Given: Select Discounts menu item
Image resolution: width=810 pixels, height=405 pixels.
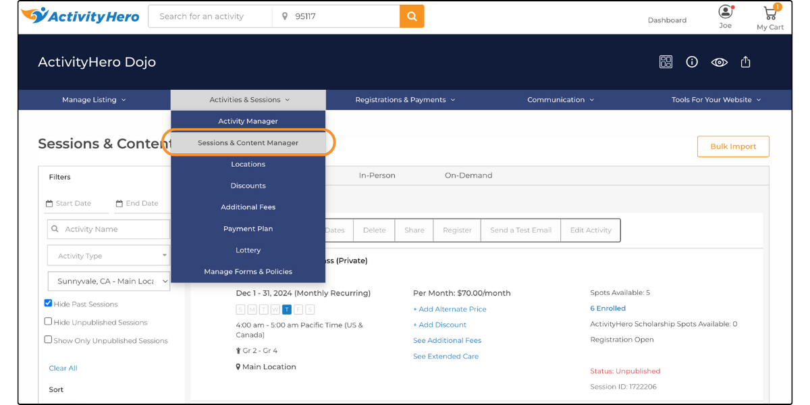Looking at the screenshot, I should click(248, 186).
